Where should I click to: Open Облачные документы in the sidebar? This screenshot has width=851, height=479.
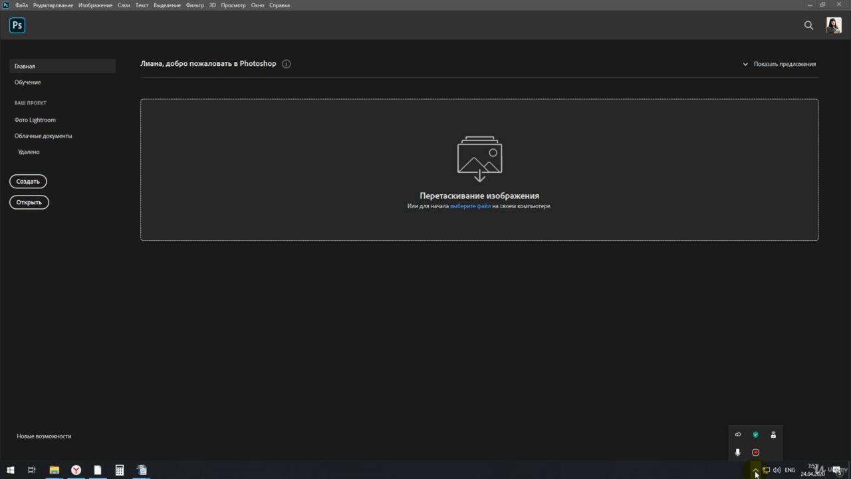[43, 136]
